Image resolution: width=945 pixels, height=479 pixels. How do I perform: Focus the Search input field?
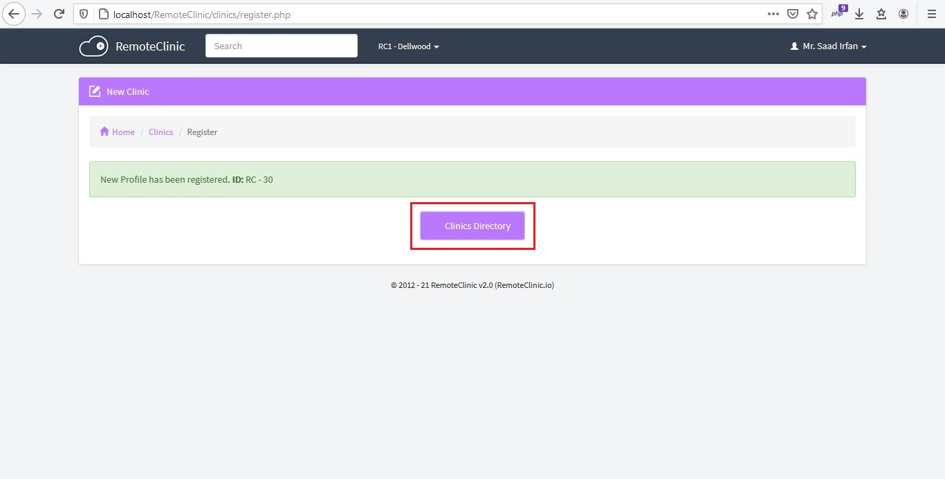pos(282,46)
